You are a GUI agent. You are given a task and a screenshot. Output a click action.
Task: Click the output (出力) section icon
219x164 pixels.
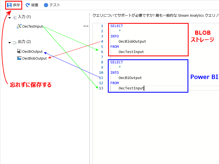(x=15, y=43)
